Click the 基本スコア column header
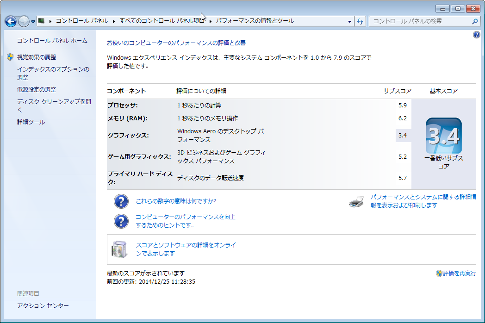 [444, 91]
